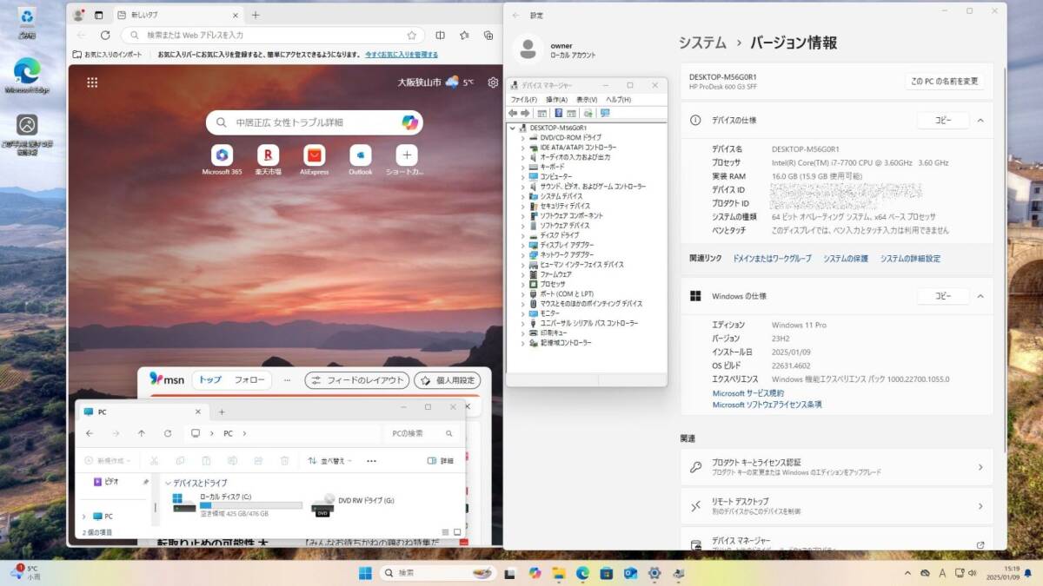Click コピー button for Windows の仕様
This screenshot has height=586, width=1043.
point(943,296)
